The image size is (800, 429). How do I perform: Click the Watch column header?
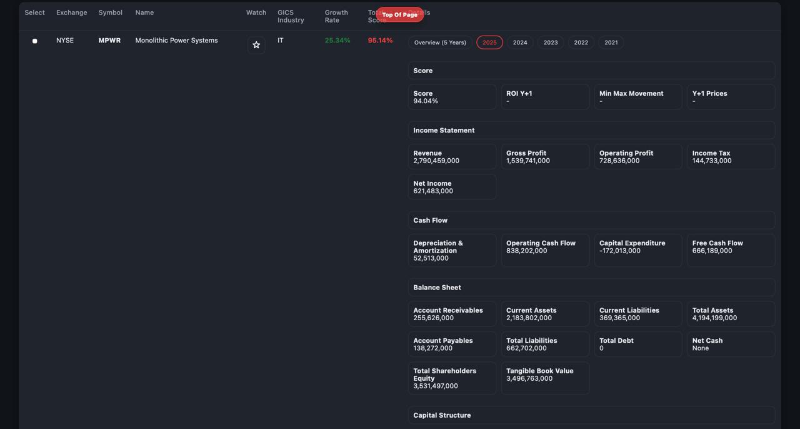point(256,13)
